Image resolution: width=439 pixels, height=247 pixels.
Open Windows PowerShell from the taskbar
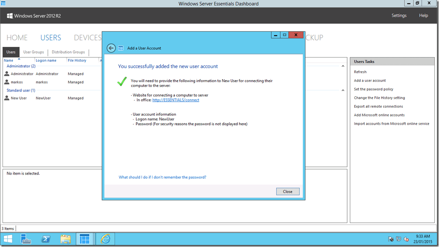click(x=46, y=239)
